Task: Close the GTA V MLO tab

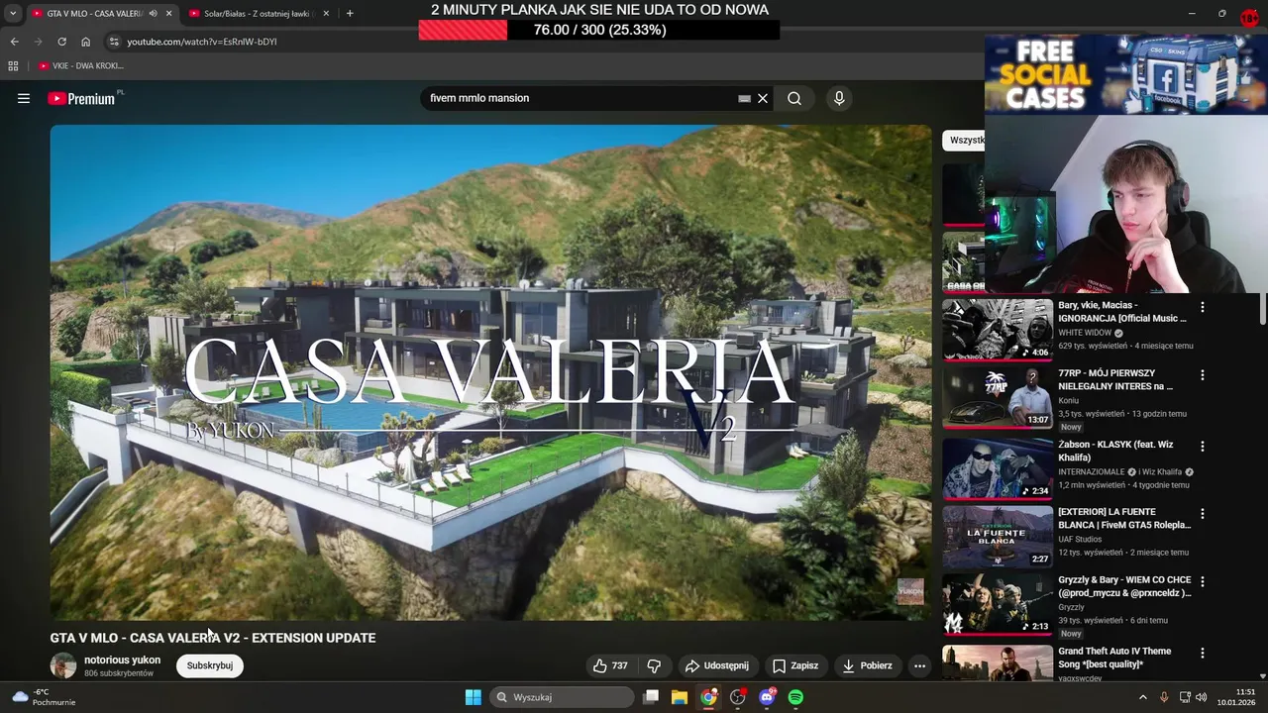Action: [x=168, y=14]
